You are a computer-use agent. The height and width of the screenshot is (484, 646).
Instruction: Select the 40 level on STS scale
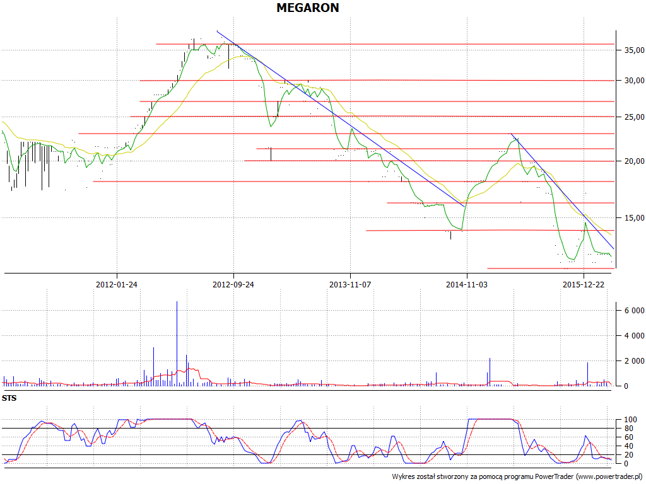[x=629, y=446]
